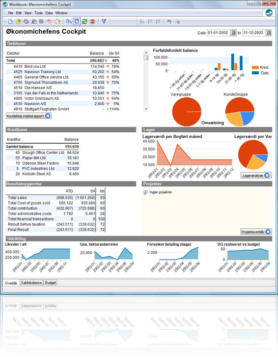Screen dimensions: 278x357
Task: Select kreditor row Kolbotn Steel AS
Action: [43, 174]
